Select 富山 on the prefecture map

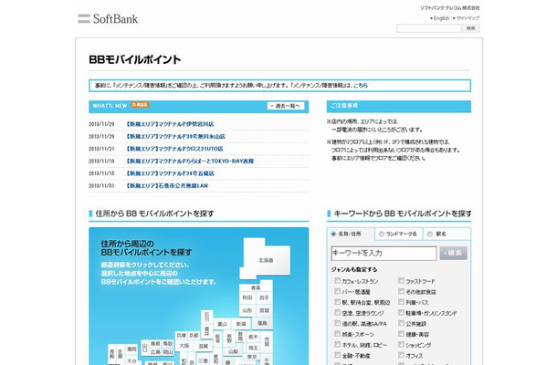coord(223,324)
